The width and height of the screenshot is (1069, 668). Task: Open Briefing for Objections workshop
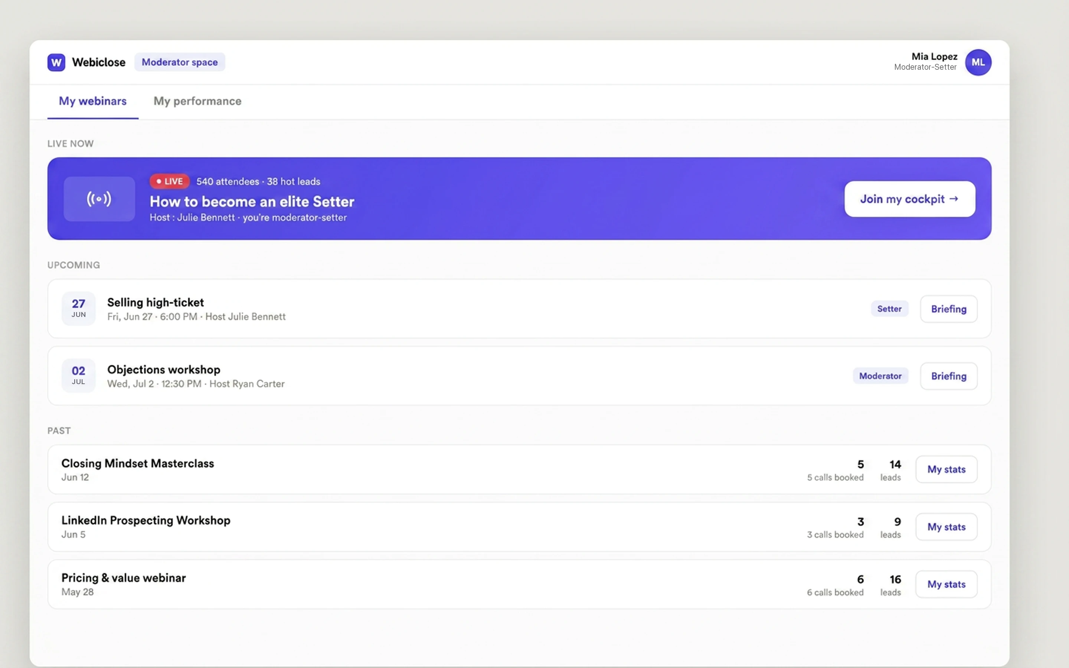click(949, 376)
